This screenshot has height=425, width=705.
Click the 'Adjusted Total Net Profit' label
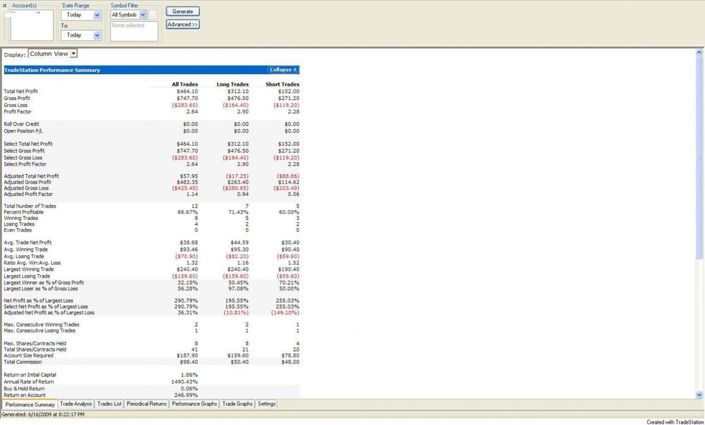tap(32, 176)
